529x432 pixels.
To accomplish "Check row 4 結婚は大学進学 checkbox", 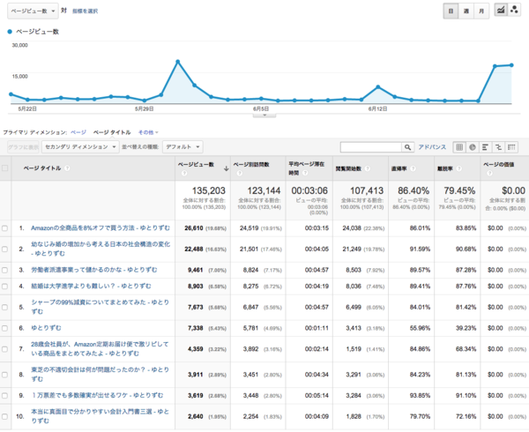I will [x=4, y=287].
